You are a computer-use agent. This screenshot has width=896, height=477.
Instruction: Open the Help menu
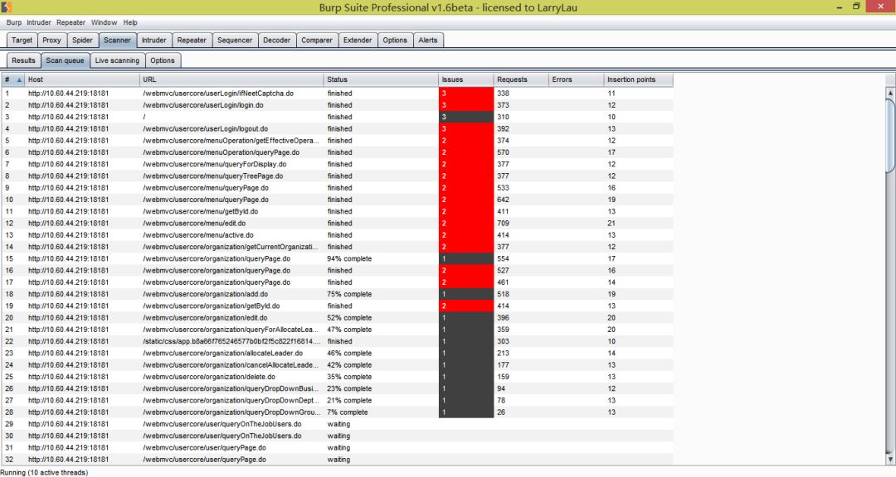(x=130, y=22)
